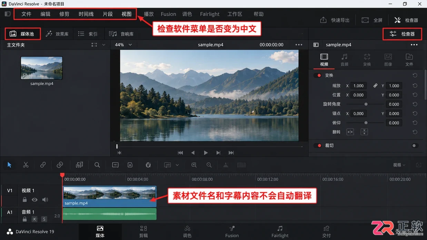Viewport: 427px width, 240px height.
Task: Open the 索引 panel button
Action: pyautogui.click(x=88, y=34)
